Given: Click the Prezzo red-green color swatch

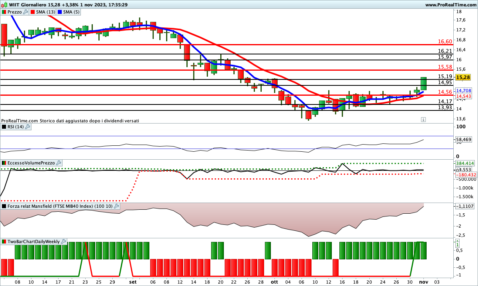Looking at the screenshot, I should click(4, 12).
